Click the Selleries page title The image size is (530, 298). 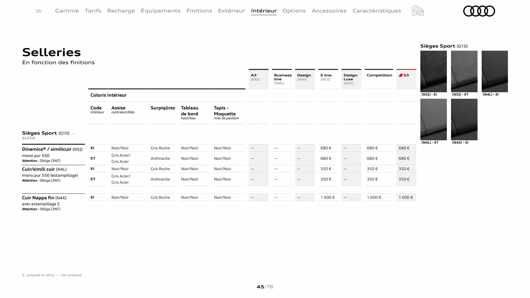pyautogui.click(x=51, y=52)
